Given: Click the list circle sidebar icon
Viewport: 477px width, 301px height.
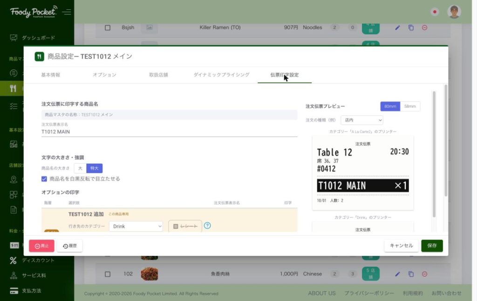Looking at the screenshot, I should 14,73.
